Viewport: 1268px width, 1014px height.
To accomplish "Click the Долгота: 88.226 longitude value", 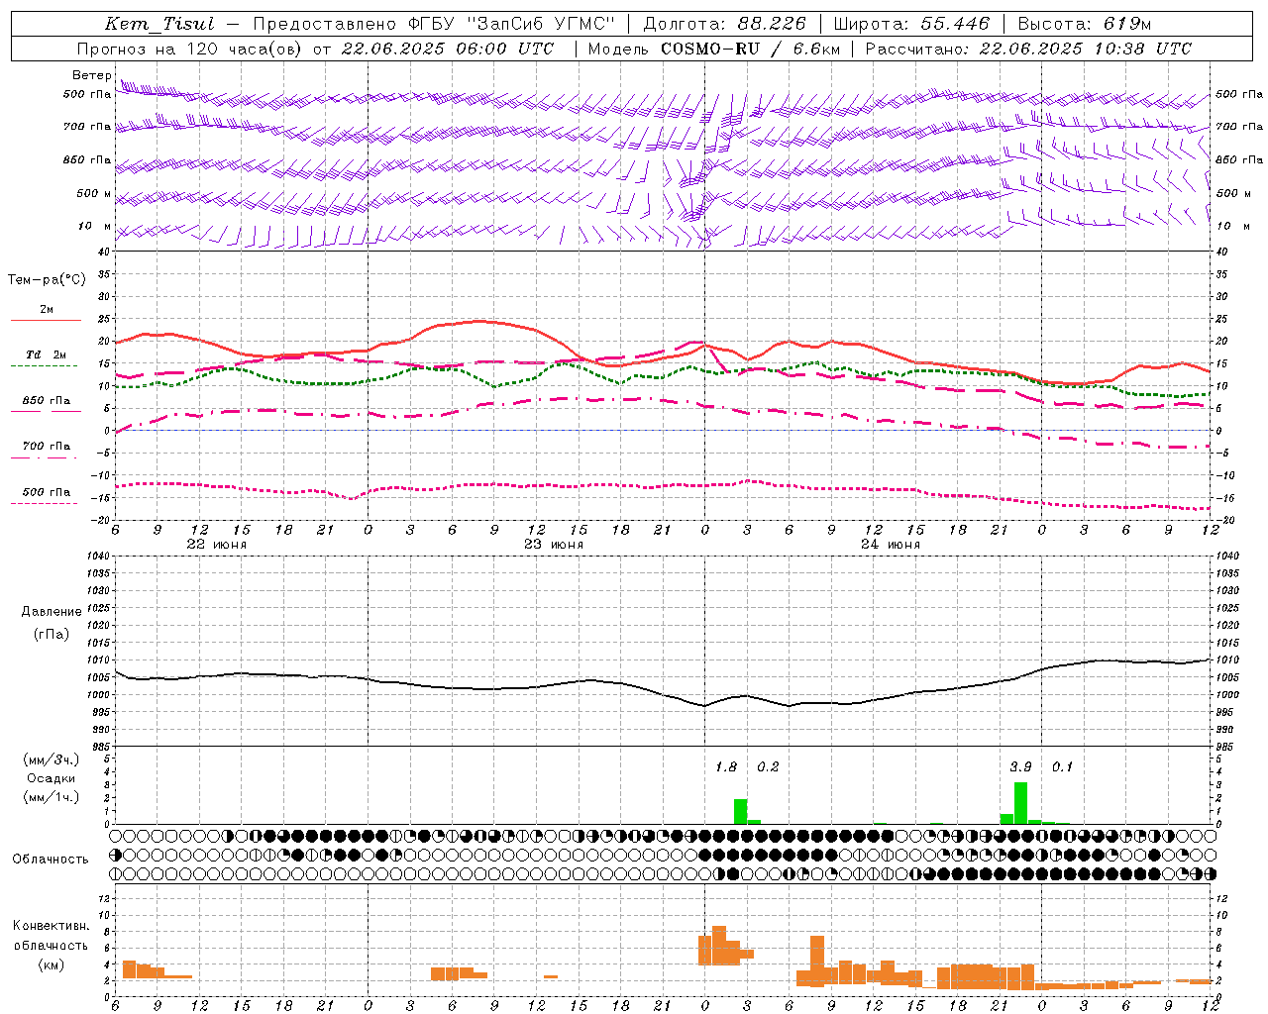I will 724,25.
